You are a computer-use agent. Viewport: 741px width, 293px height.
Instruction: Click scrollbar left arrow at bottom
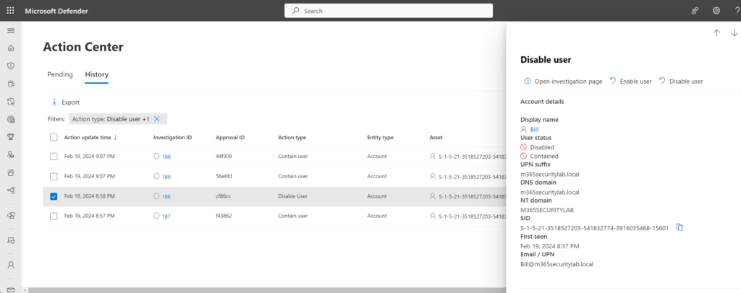pos(25,290)
